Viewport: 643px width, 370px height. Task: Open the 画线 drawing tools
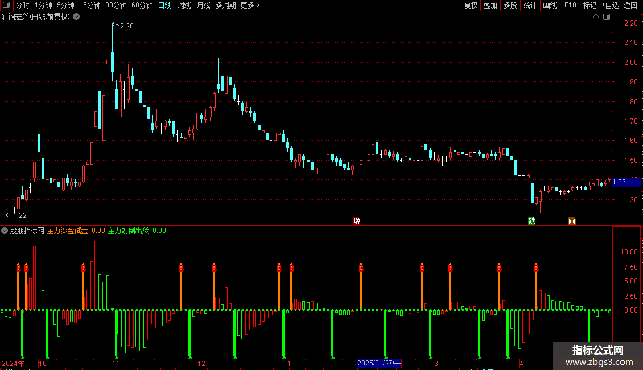550,5
